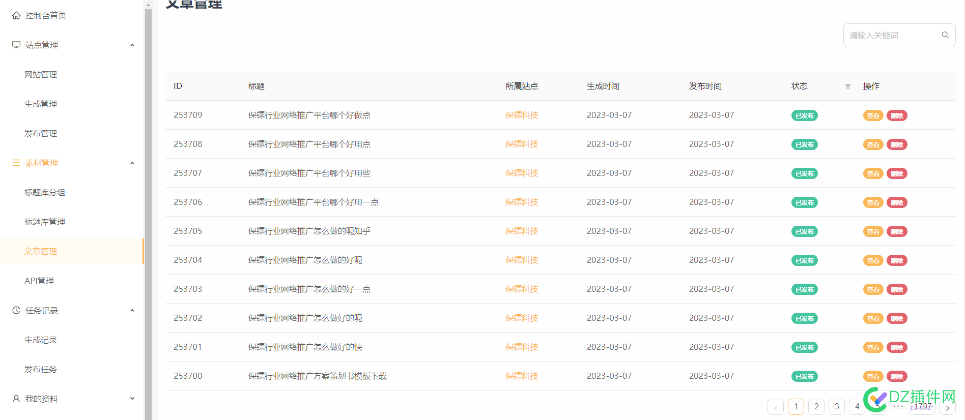Click the list icon beside 素材管理
This screenshot has height=420, width=965.
16,163
